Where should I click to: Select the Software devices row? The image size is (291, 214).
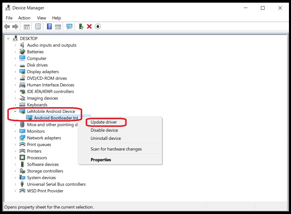point(39,164)
